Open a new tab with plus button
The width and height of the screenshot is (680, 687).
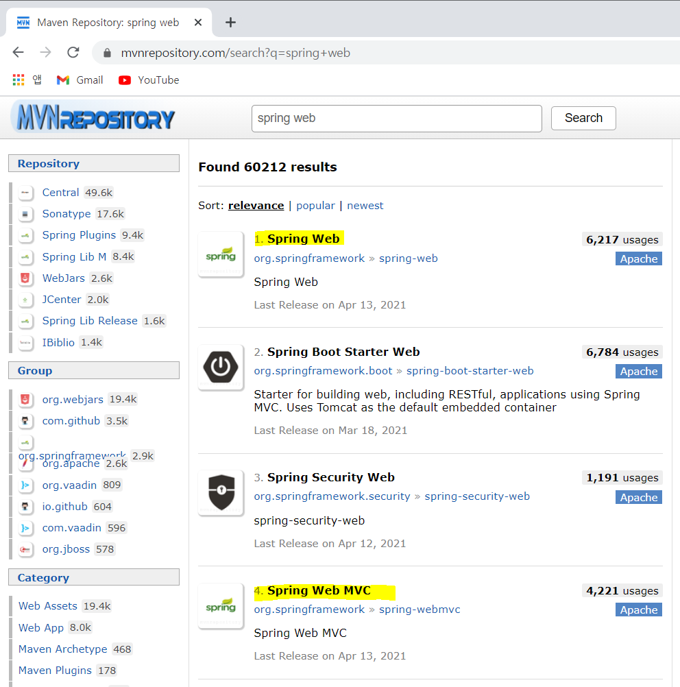[230, 23]
